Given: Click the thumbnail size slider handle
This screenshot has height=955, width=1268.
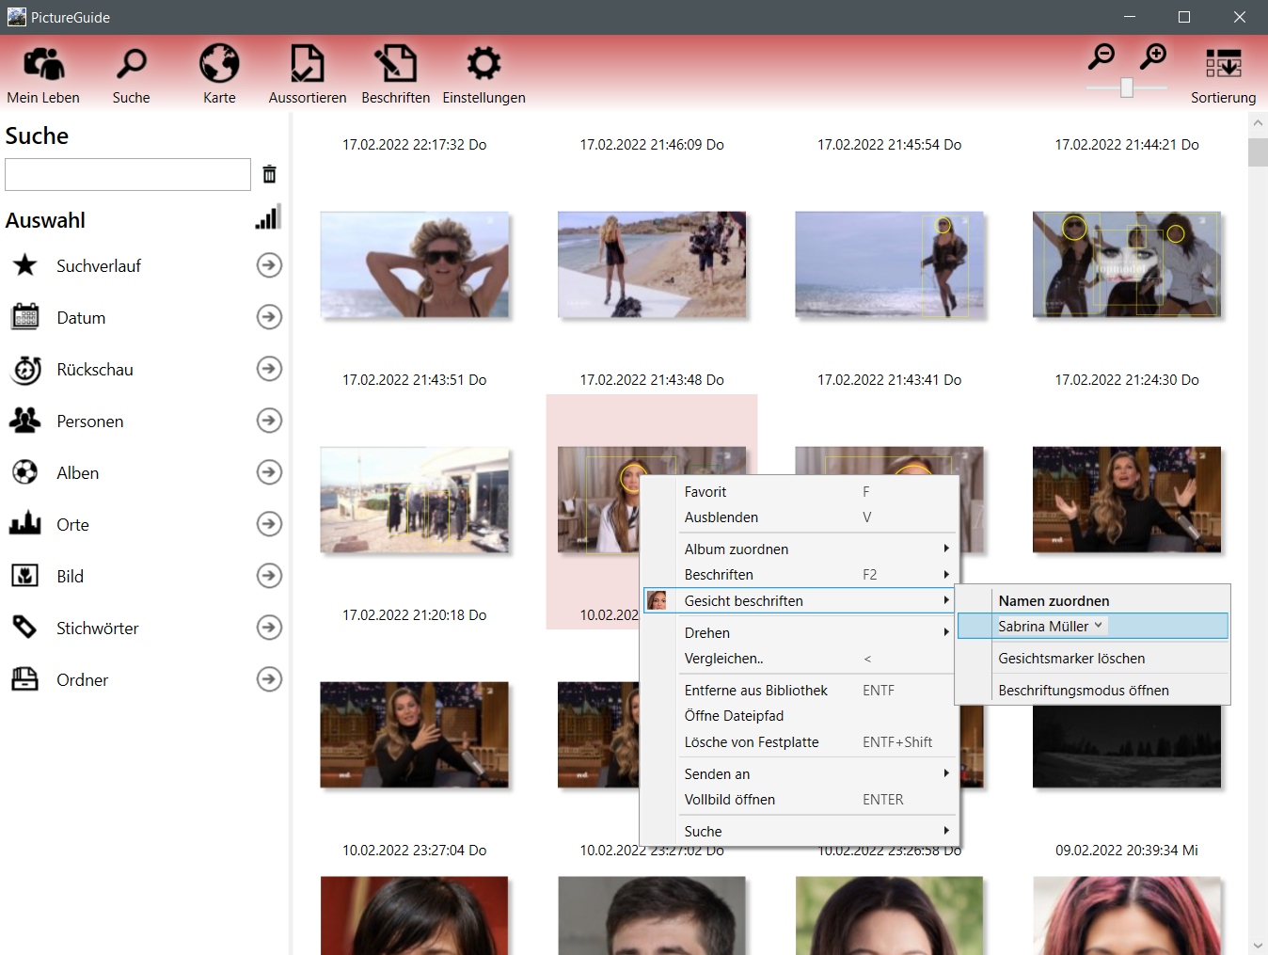Looking at the screenshot, I should pos(1126,88).
